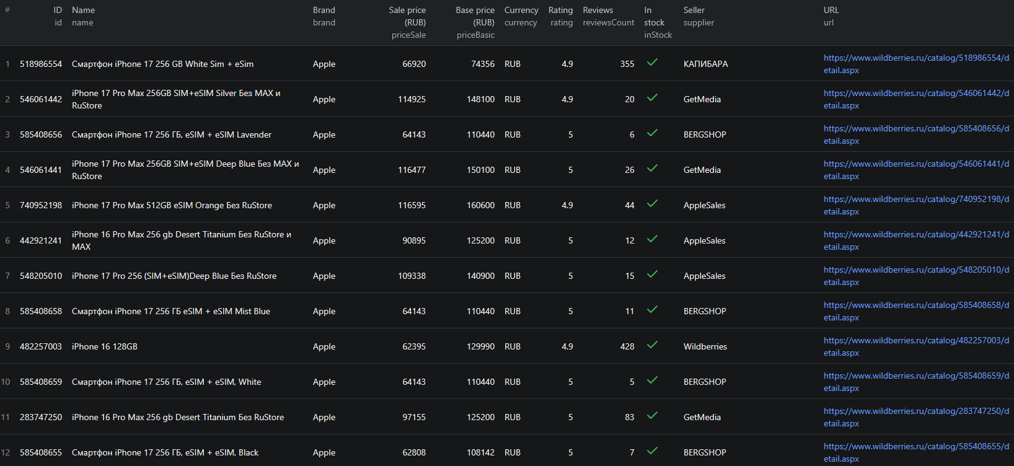
Task: Click base price cell '74356'
Action: (483, 64)
